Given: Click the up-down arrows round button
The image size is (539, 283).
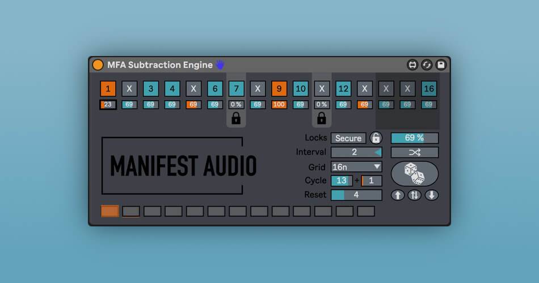Looking at the screenshot, I should (415, 195).
